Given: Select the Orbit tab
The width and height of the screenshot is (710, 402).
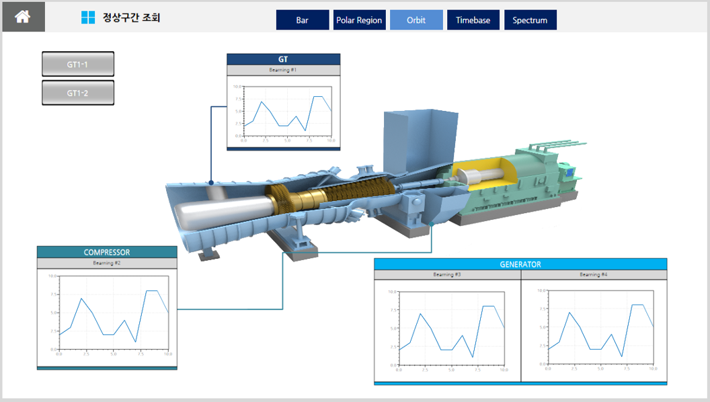Looking at the screenshot, I should pos(416,20).
